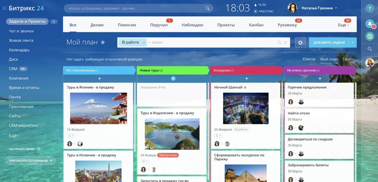Screen dimensions: 378x182
Task: Open dropdown arrow next to Добавить задачу
Action: 353,43
